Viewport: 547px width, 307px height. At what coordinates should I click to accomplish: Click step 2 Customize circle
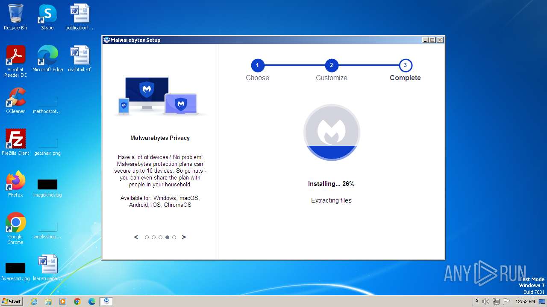coord(332,65)
